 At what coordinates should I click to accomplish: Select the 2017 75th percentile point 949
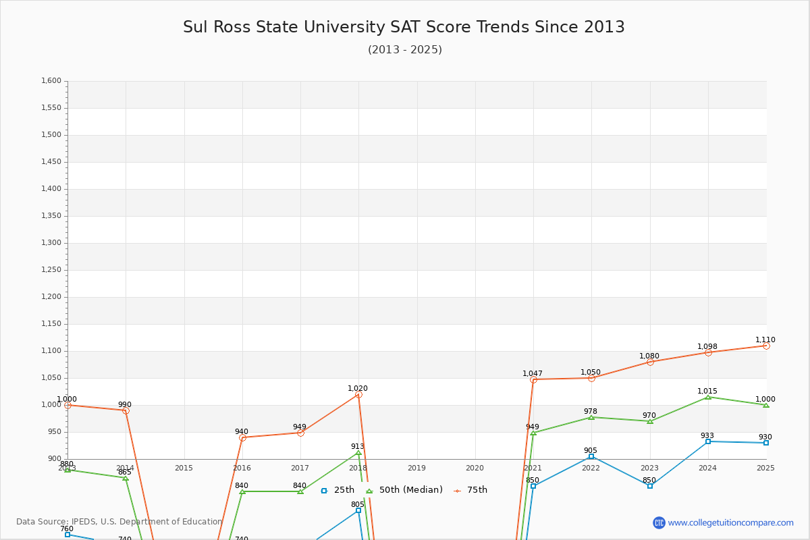[300, 433]
